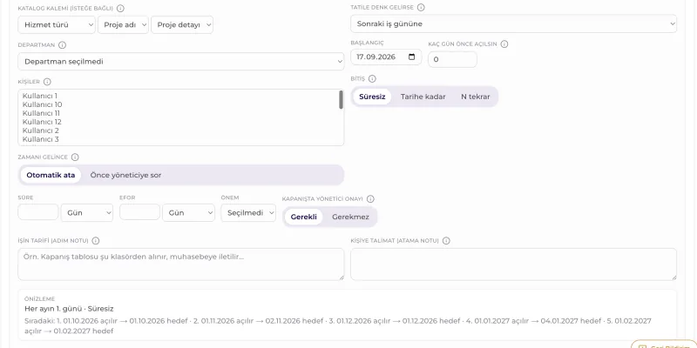Select Tarihe kadar end option
This screenshot has height=348, width=697.
(423, 97)
